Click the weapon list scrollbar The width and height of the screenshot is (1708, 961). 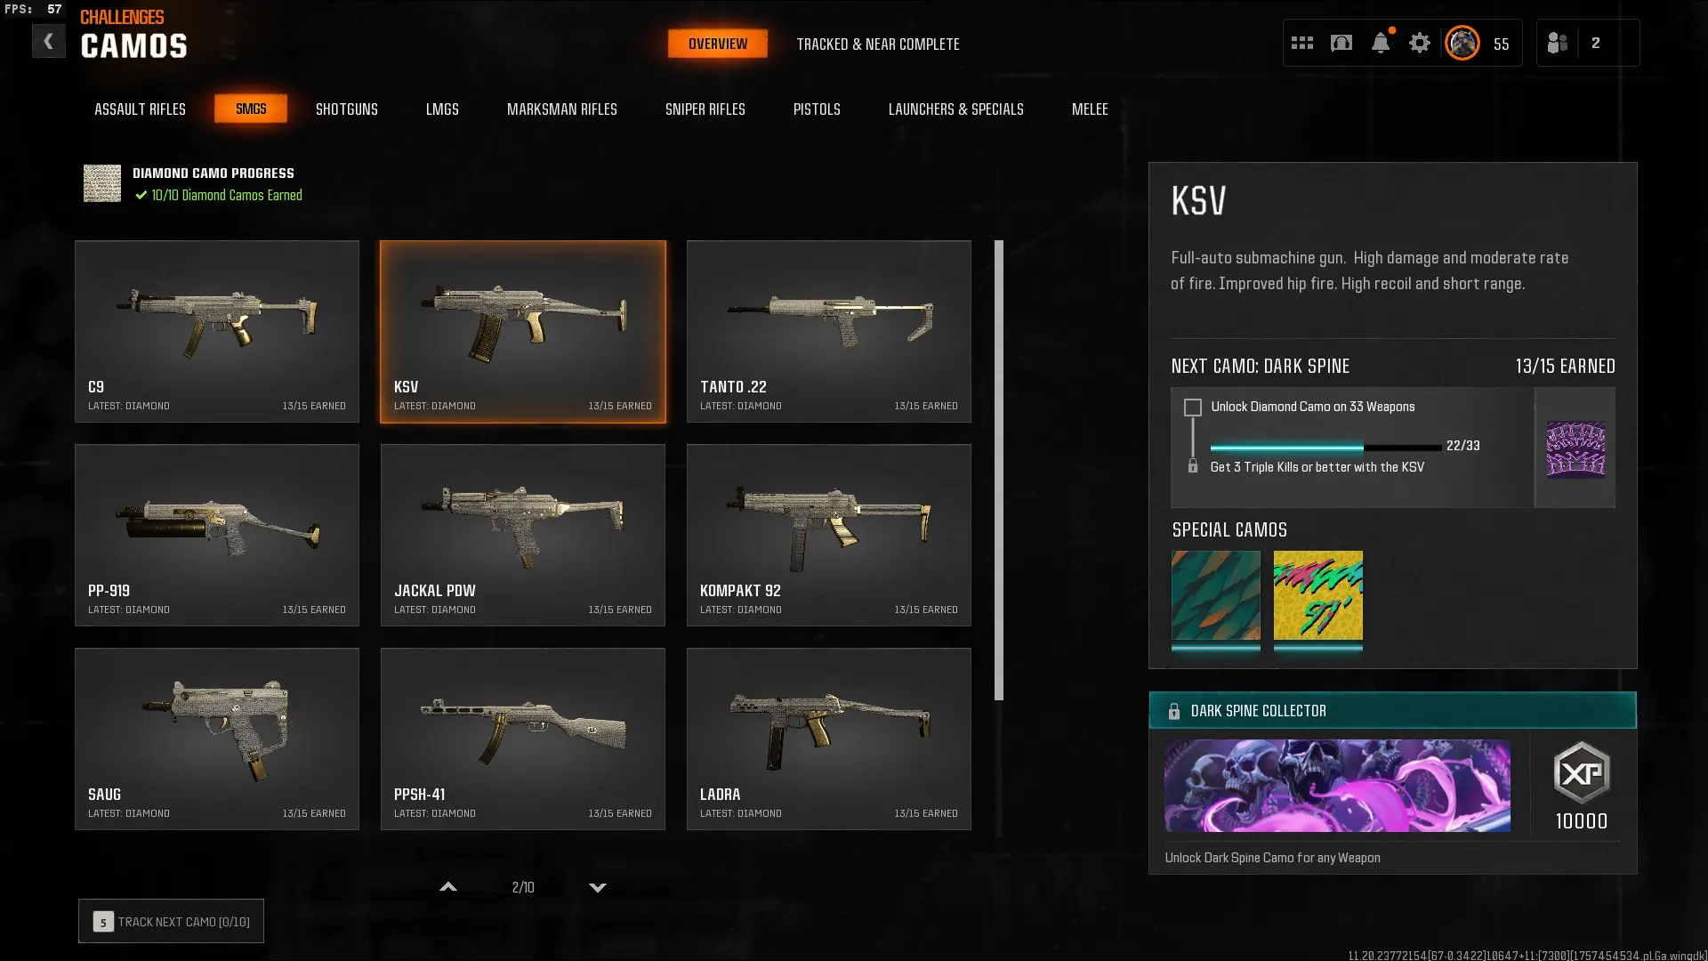click(x=999, y=470)
